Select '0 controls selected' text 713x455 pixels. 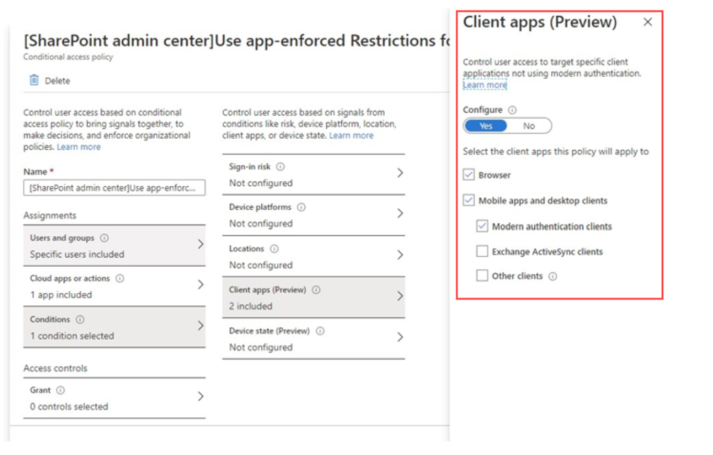pos(69,407)
